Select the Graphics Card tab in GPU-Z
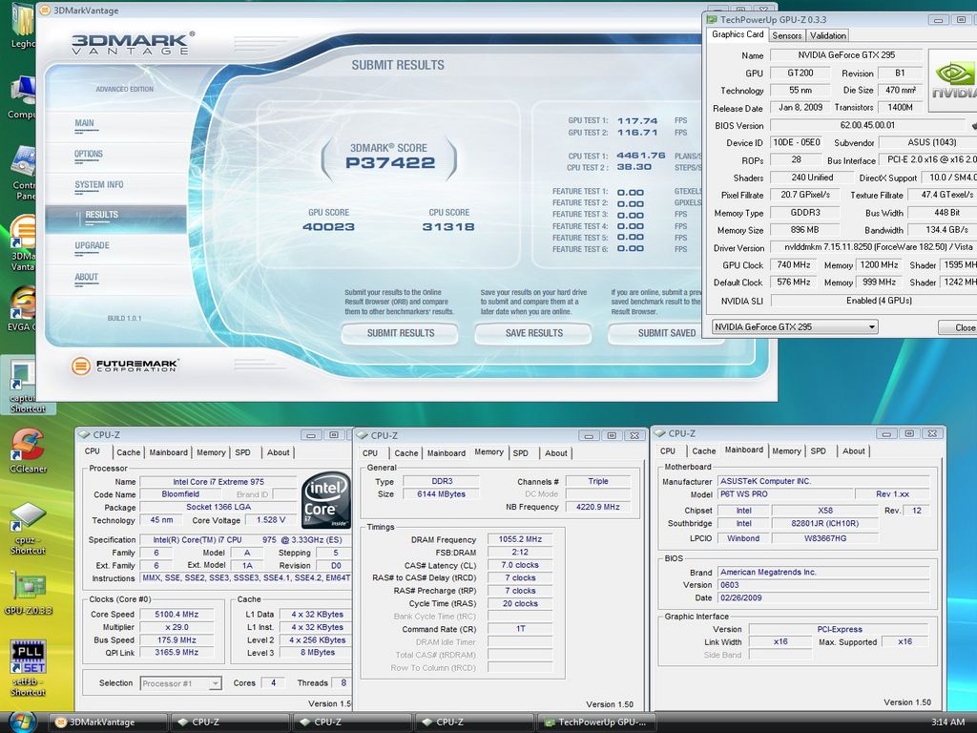Screen dimensions: 977x733 tap(738, 34)
